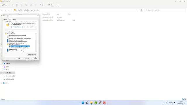Open taskbar Search
Viewport: 187px width, 105px height.
[87, 103]
